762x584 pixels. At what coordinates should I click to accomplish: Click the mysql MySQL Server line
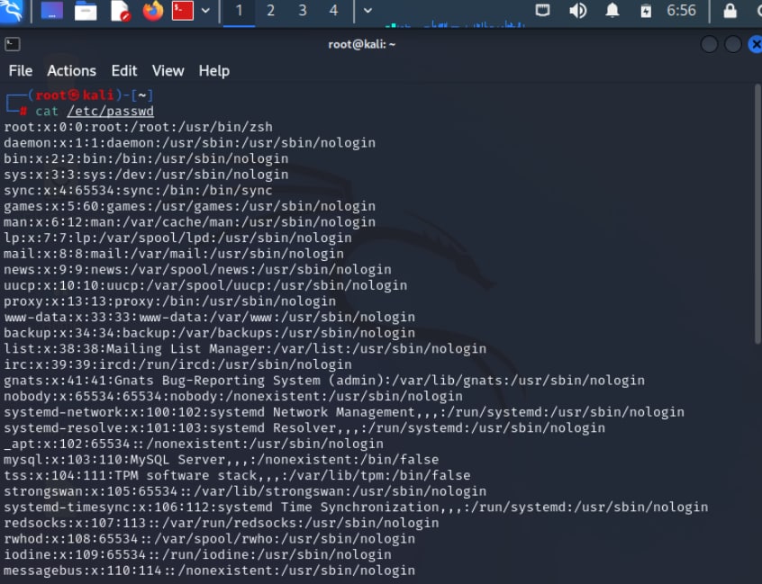(x=221, y=460)
